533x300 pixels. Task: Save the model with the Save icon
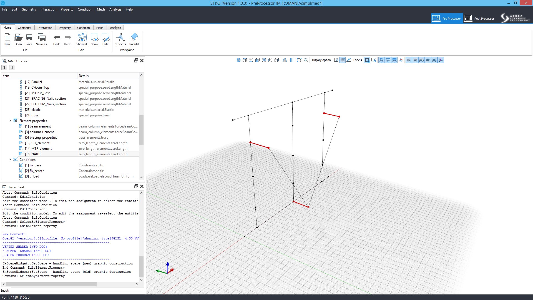29,39
